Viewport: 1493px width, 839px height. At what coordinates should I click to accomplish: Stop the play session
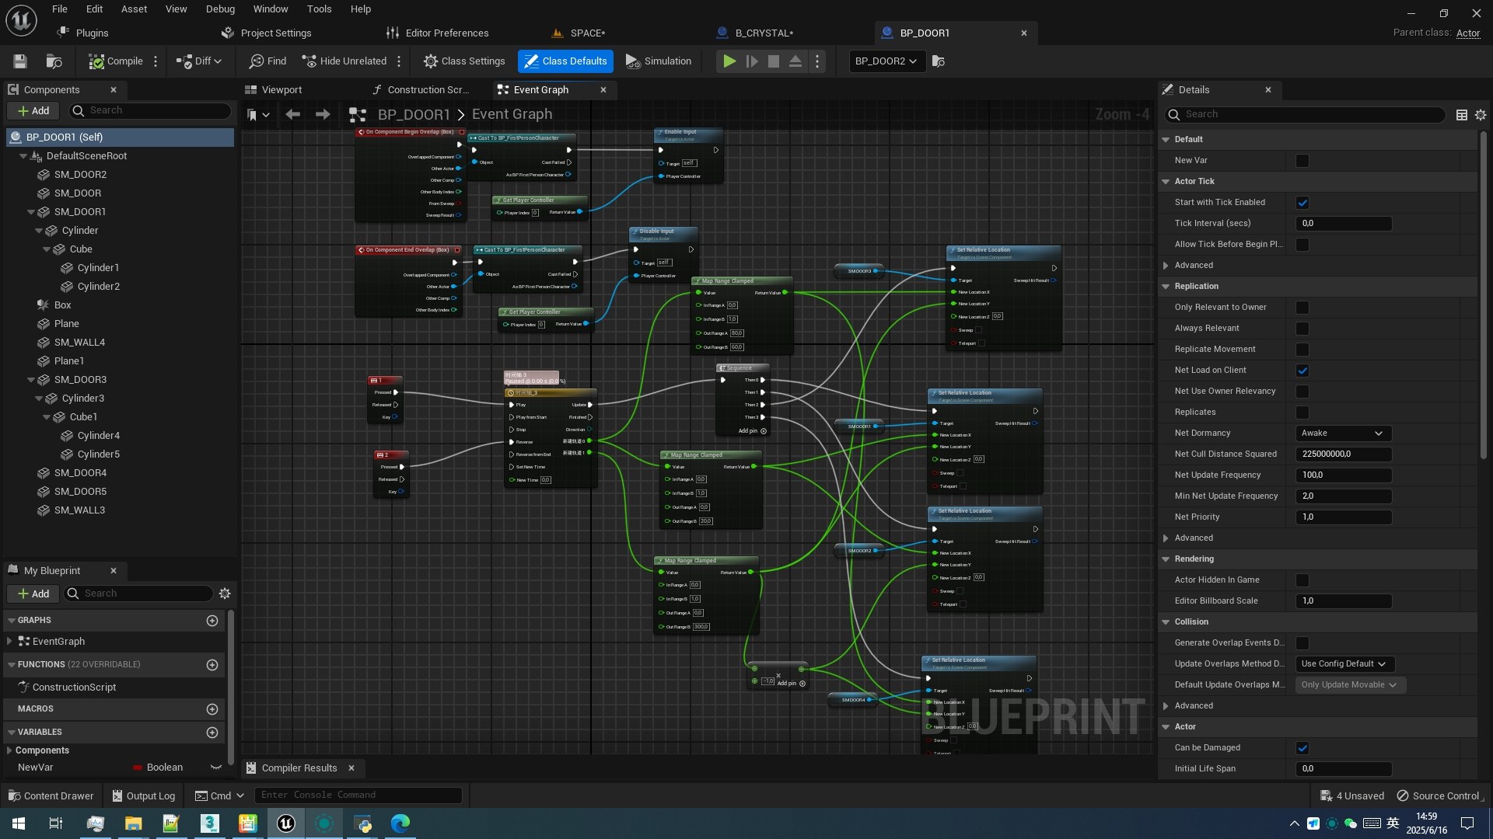tap(774, 61)
